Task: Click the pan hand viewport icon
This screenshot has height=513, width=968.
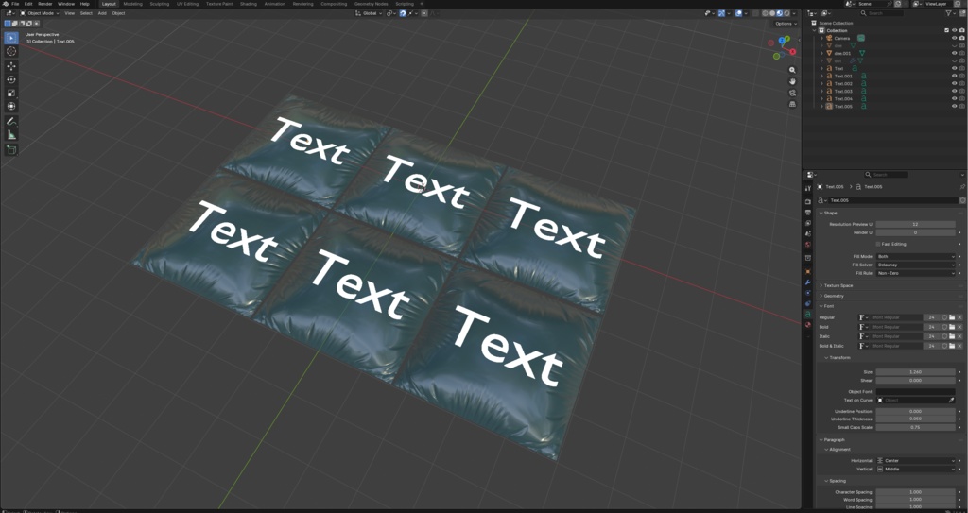Action: pos(793,81)
